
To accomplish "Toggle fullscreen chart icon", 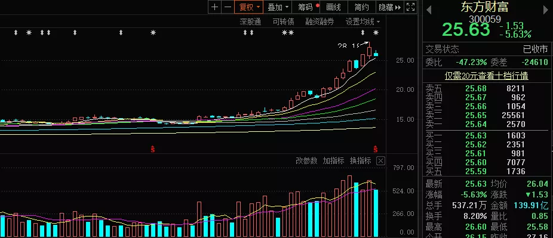I will [x=410, y=7].
